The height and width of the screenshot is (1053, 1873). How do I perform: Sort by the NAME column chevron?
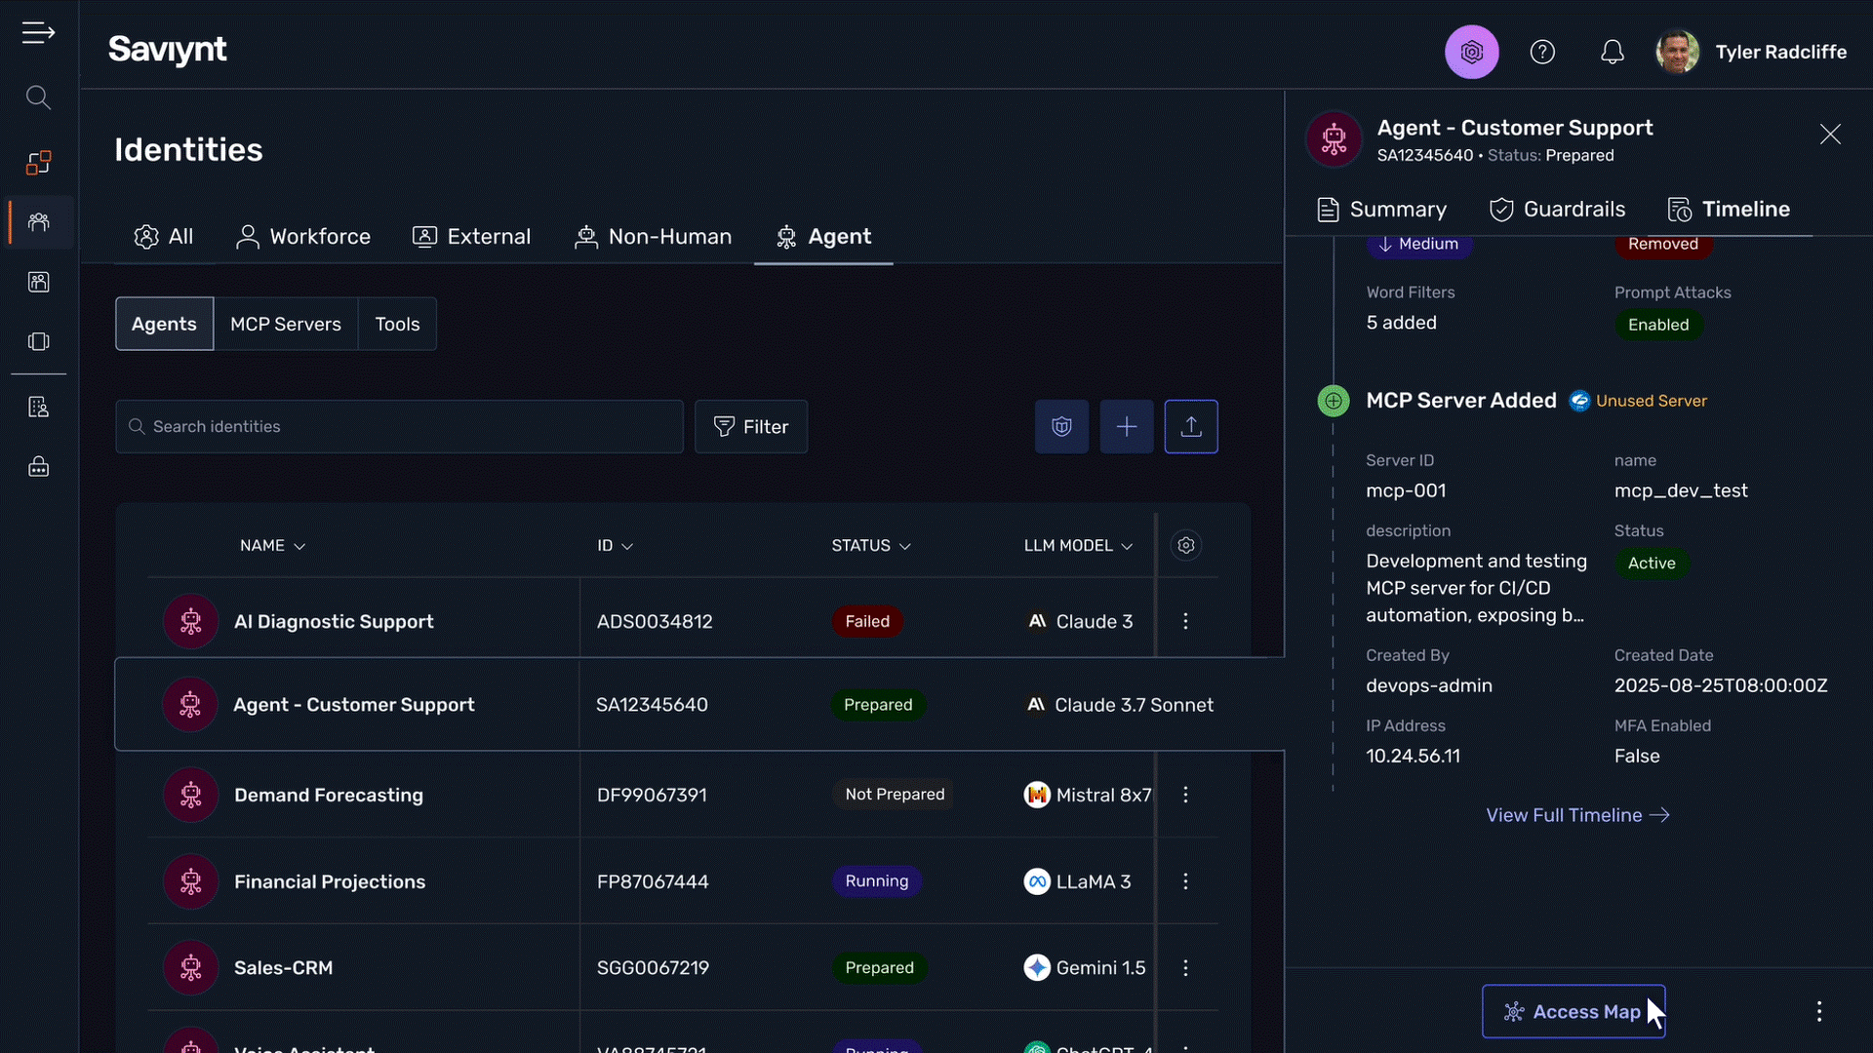point(299,547)
